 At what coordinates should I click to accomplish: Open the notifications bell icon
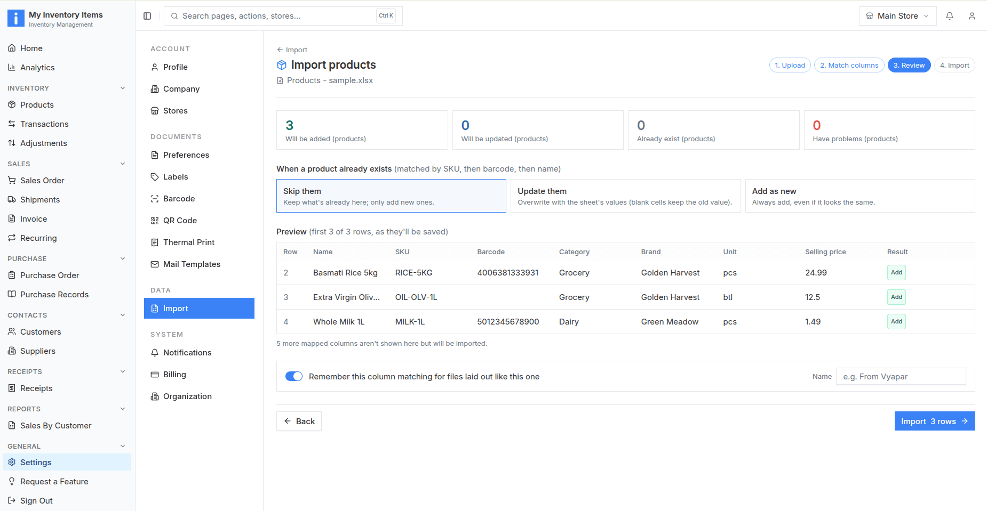tap(950, 16)
